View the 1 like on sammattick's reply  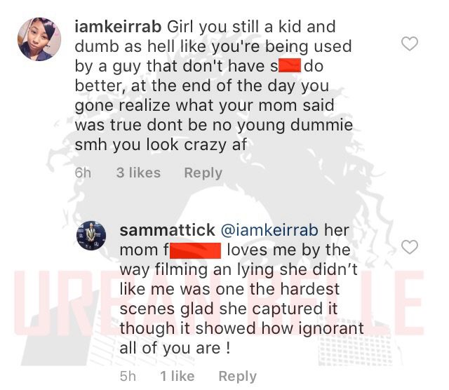click(177, 376)
